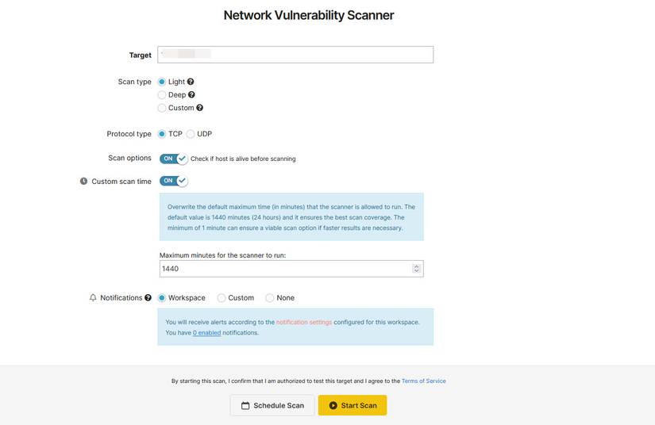The height and width of the screenshot is (425, 655).
Task: Click the Target input field
Action: pos(295,55)
